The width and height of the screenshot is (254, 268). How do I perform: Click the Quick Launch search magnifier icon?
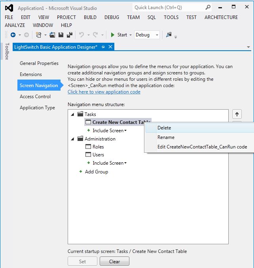click(208, 8)
